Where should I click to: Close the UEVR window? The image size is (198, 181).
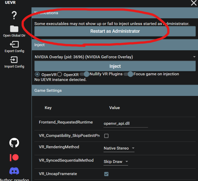coord(194,3)
